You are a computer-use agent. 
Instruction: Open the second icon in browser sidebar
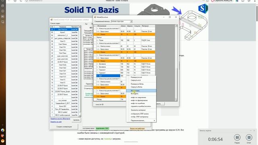click(3, 11)
